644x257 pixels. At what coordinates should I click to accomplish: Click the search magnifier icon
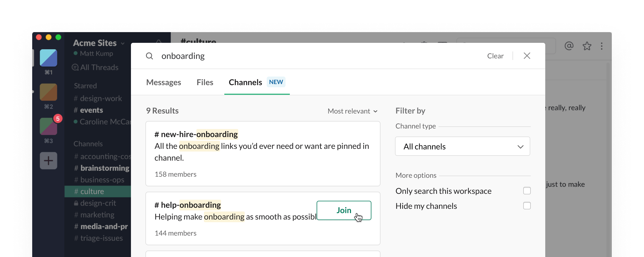(x=149, y=56)
